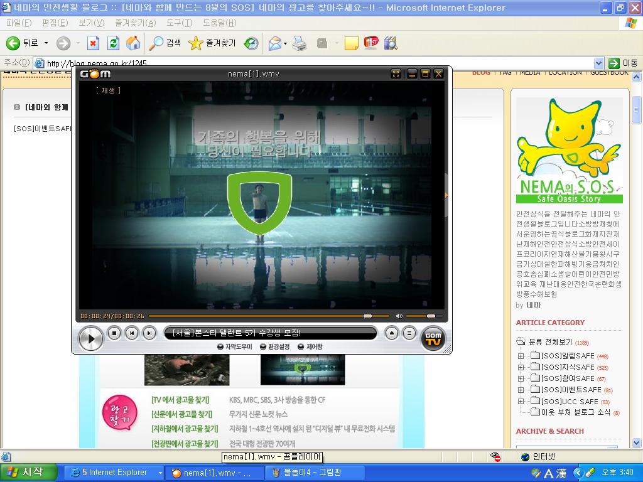Open the GOM TV round button
Screen dimensions: 643x482
(x=433, y=338)
